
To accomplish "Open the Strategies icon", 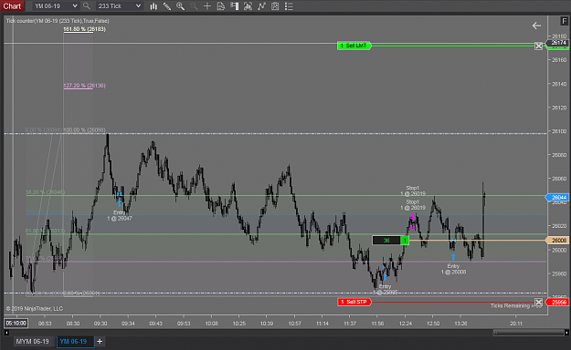I will (x=275, y=6).
